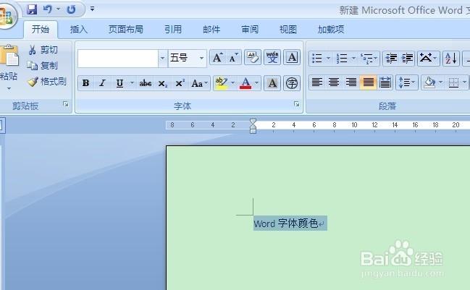Open the line spacing menu
470x290 pixels.
point(407,82)
